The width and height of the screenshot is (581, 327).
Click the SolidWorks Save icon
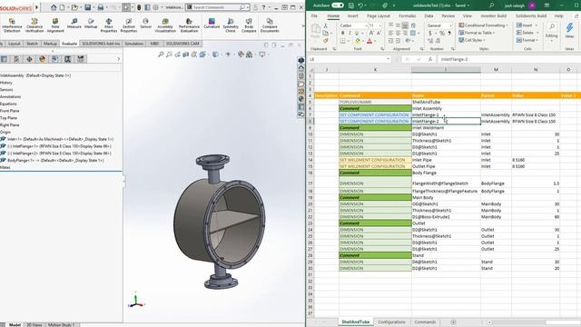coord(88,7)
